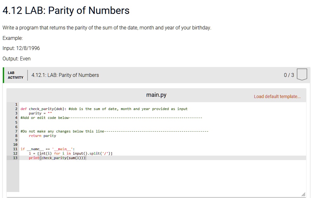Place cursor on empty line 5
Viewport: 321px width, 198px height.
click(x=95, y=122)
